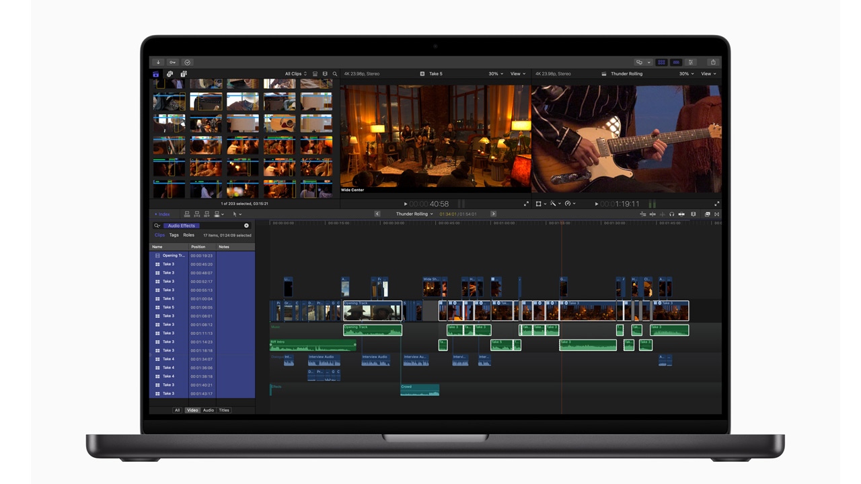Switch to the Roles tab in index
Viewport: 861px width, 484px height.
pos(189,235)
